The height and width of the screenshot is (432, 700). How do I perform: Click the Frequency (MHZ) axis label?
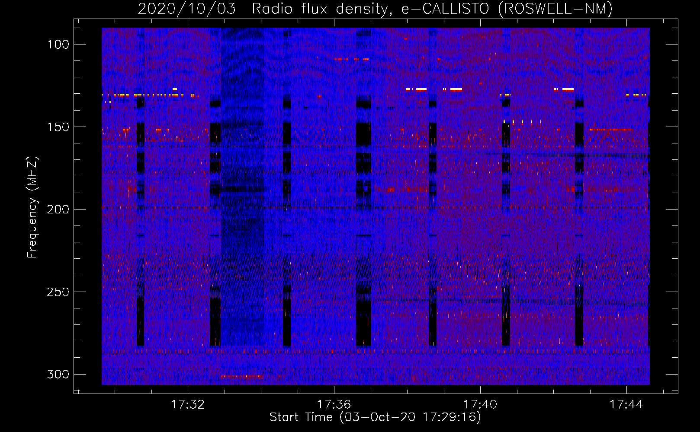(32, 207)
